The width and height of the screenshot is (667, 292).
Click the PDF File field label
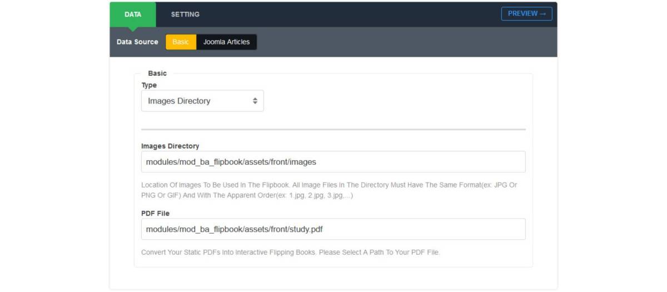pyautogui.click(x=156, y=214)
